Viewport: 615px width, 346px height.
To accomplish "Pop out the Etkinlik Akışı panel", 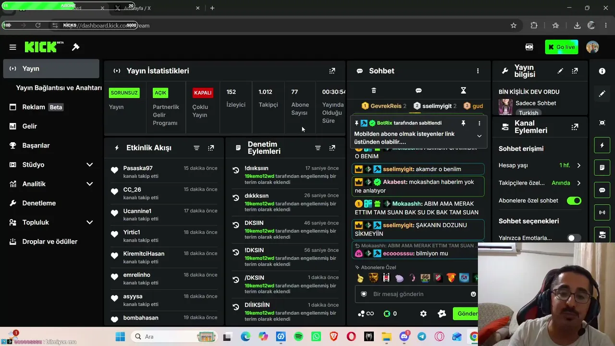I will 211,148.
